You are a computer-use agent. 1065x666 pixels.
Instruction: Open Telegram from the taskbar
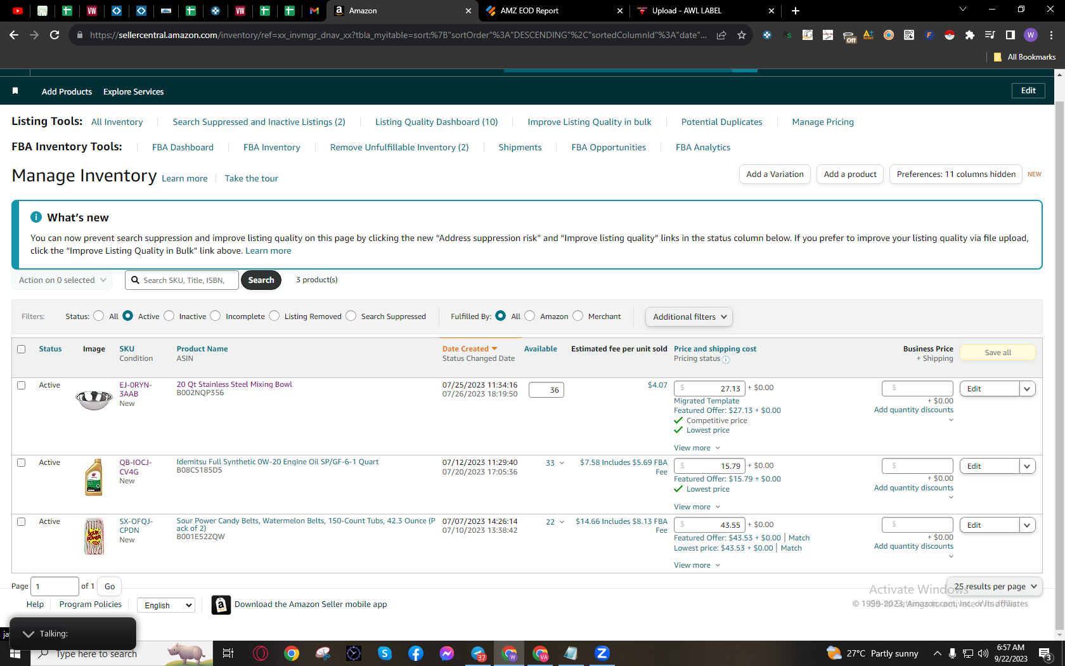click(x=478, y=653)
